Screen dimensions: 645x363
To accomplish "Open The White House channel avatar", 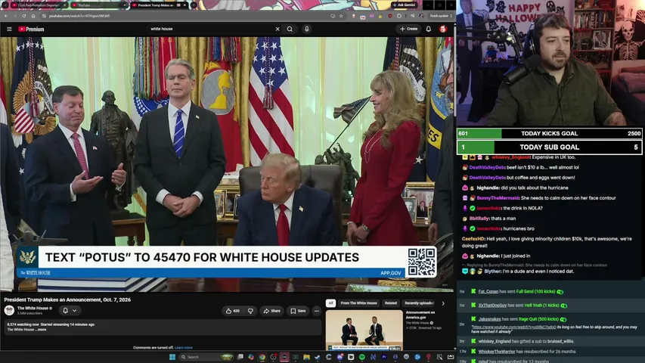I will [9, 310].
